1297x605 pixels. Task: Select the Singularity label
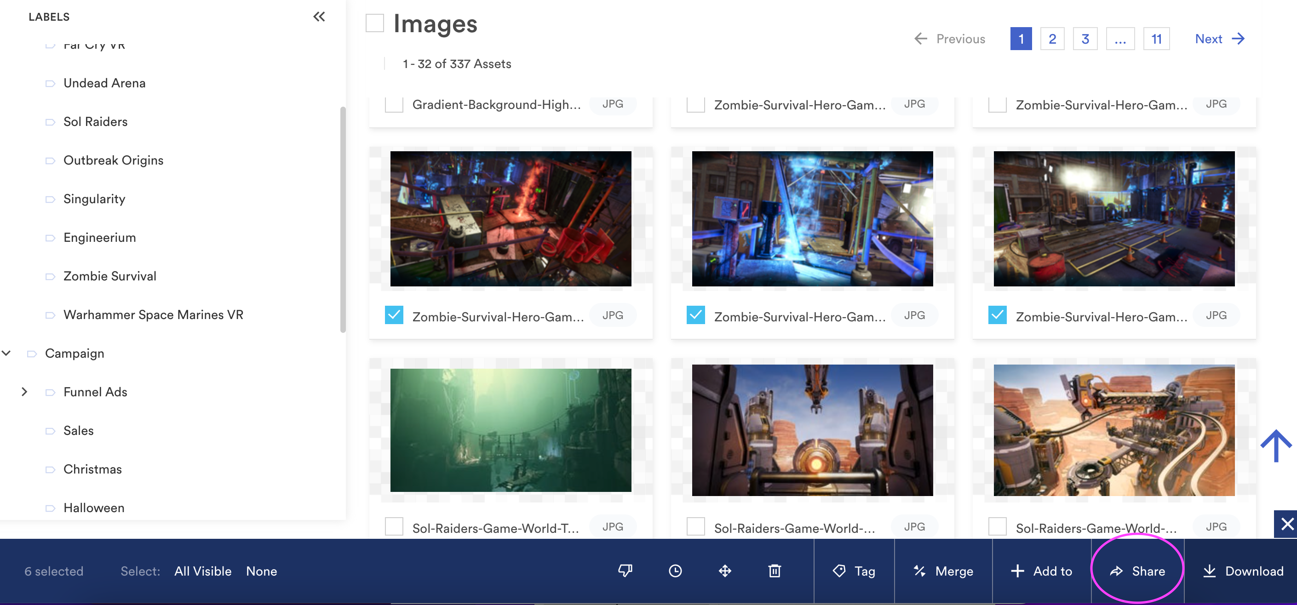(x=94, y=199)
